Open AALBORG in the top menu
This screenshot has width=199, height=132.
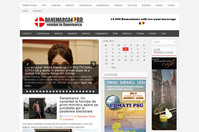pyautogui.click(x=56, y=5)
